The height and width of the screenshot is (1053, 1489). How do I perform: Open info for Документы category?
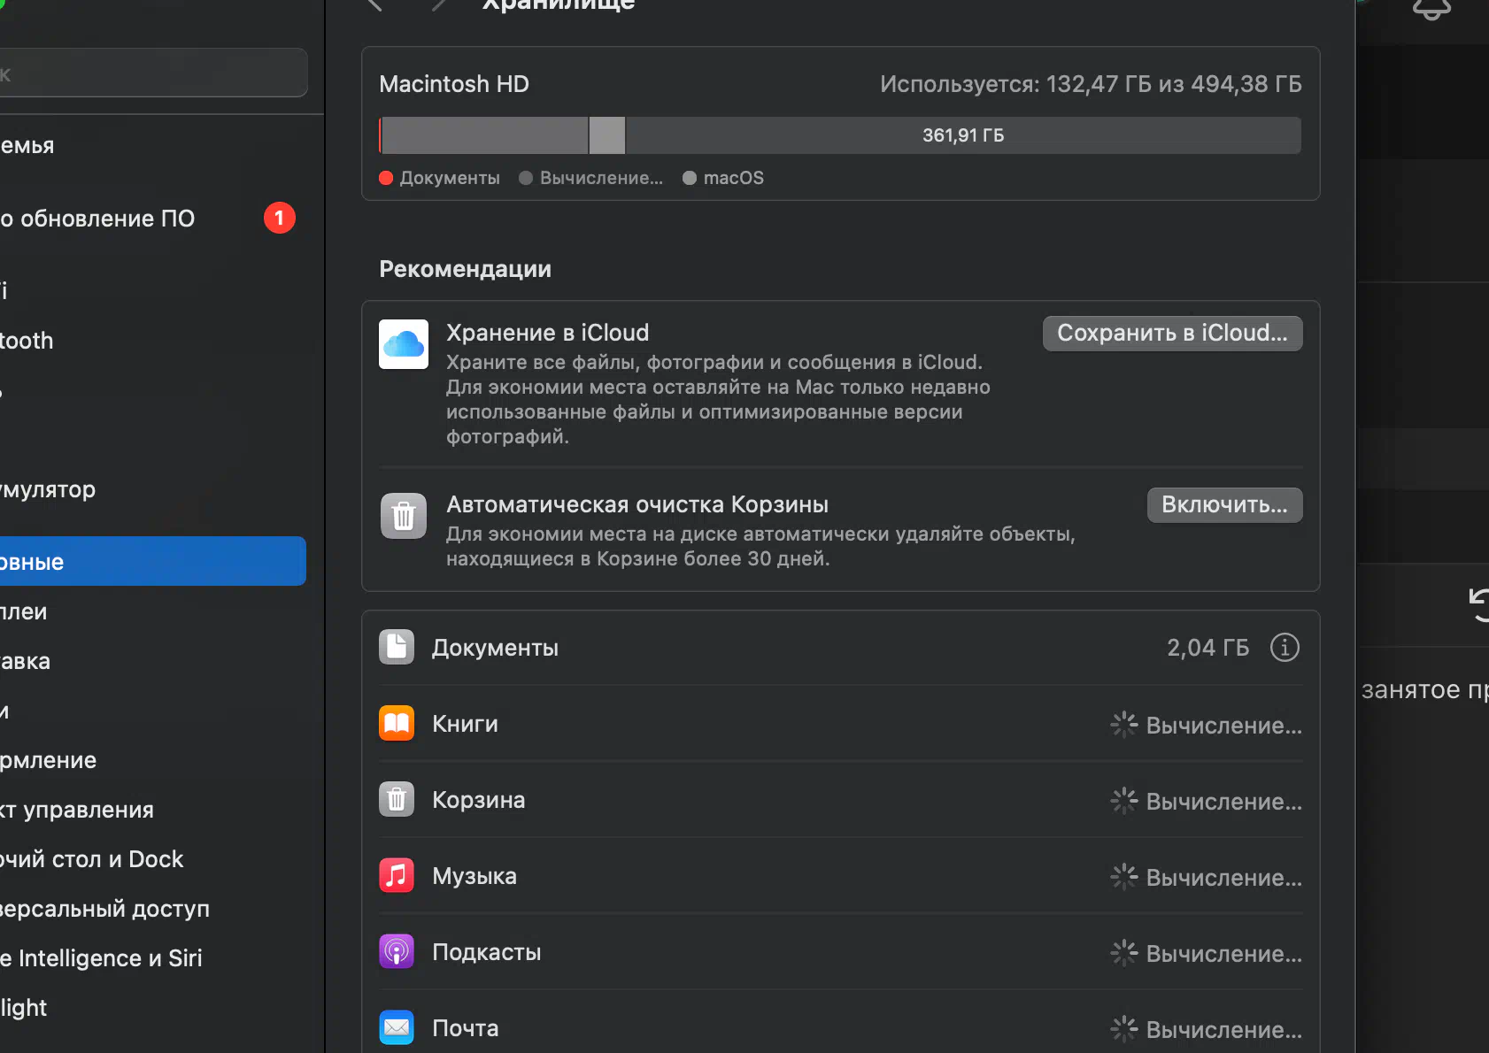[1285, 648]
